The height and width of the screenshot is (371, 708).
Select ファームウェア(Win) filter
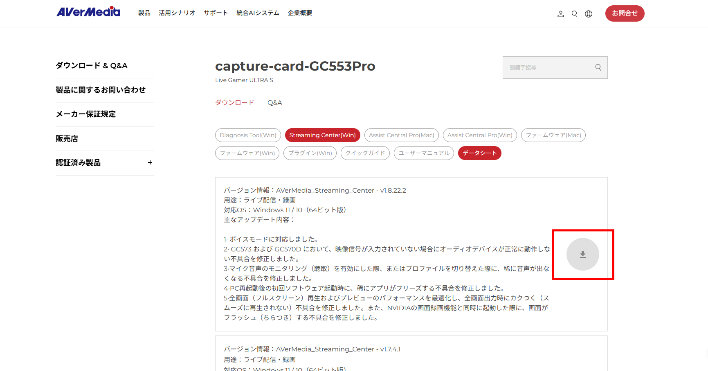[x=247, y=153]
